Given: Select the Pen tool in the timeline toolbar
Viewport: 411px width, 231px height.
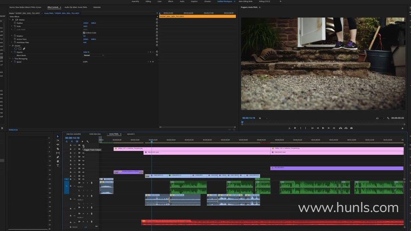Looking at the screenshot, I should pyautogui.click(x=58, y=157).
